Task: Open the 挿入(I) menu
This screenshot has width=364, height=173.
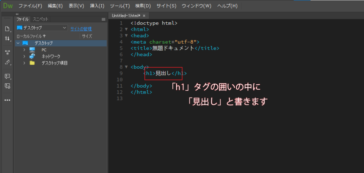Action: (x=97, y=6)
